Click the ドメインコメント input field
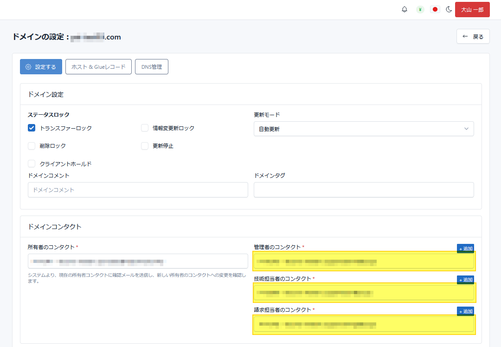 pyautogui.click(x=138, y=190)
